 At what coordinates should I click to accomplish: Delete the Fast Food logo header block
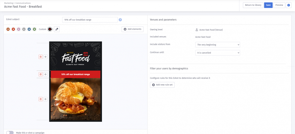click(x=41, y=57)
